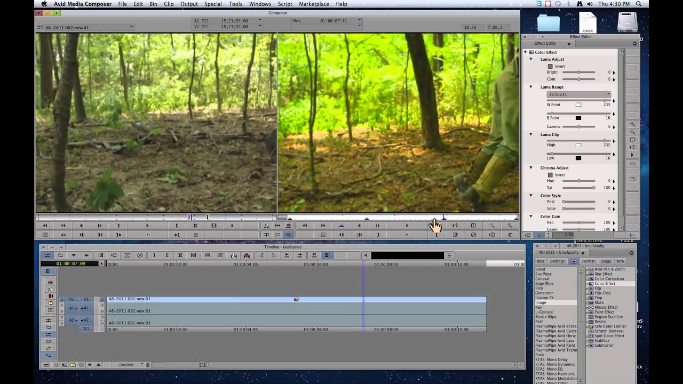Image resolution: width=683 pixels, height=384 pixels.
Task: Collapse the Color Gain section
Action: coord(531,217)
